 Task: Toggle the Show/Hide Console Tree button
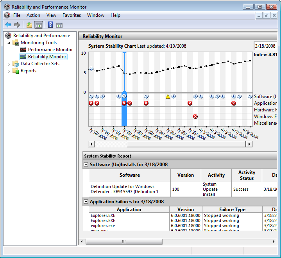pos(39,25)
